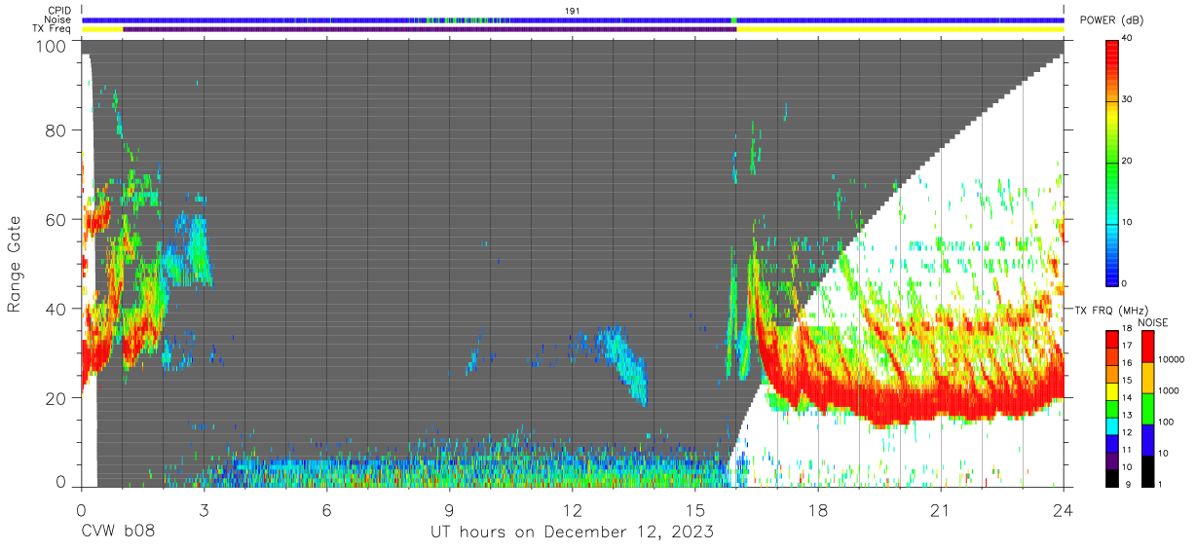
Task: Click the 60 tick on the Range Gate axis
Action: [x=56, y=219]
